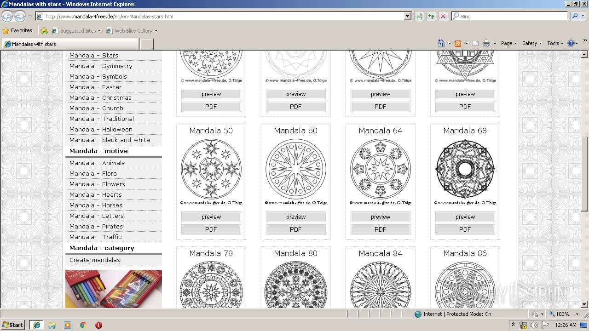
Task: Open Mandala - black and white link
Action: tap(110, 140)
